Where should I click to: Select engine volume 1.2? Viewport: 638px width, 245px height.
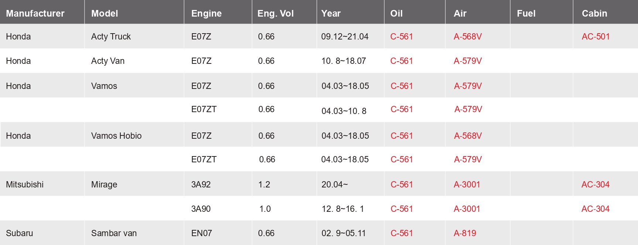point(264,184)
